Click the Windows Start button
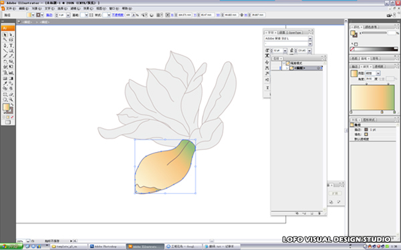401x250 pixels. (11, 247)
